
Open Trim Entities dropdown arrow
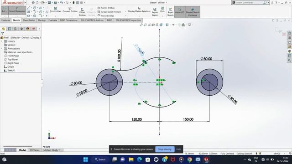[x=55, y=16]
